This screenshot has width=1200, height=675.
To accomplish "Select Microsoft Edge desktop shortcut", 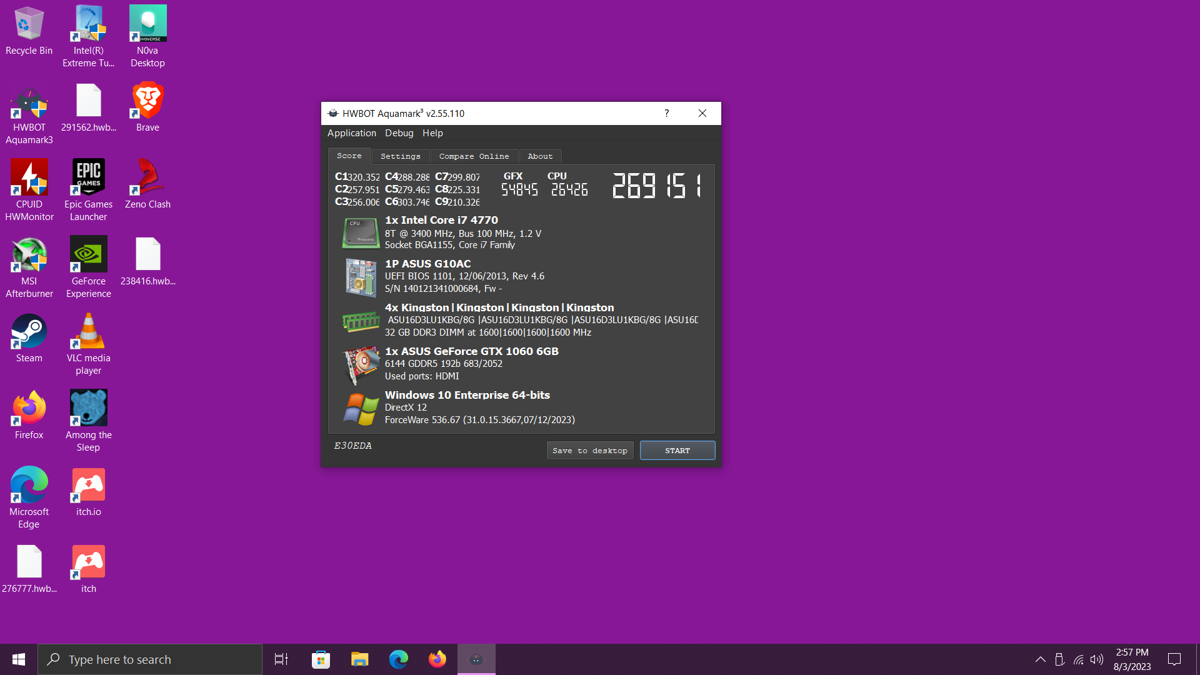I will [29, 498].
